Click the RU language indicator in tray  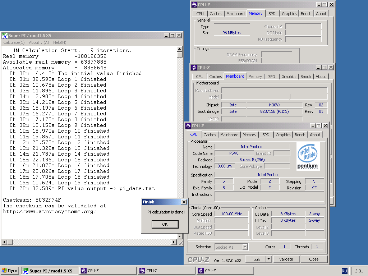344,271
